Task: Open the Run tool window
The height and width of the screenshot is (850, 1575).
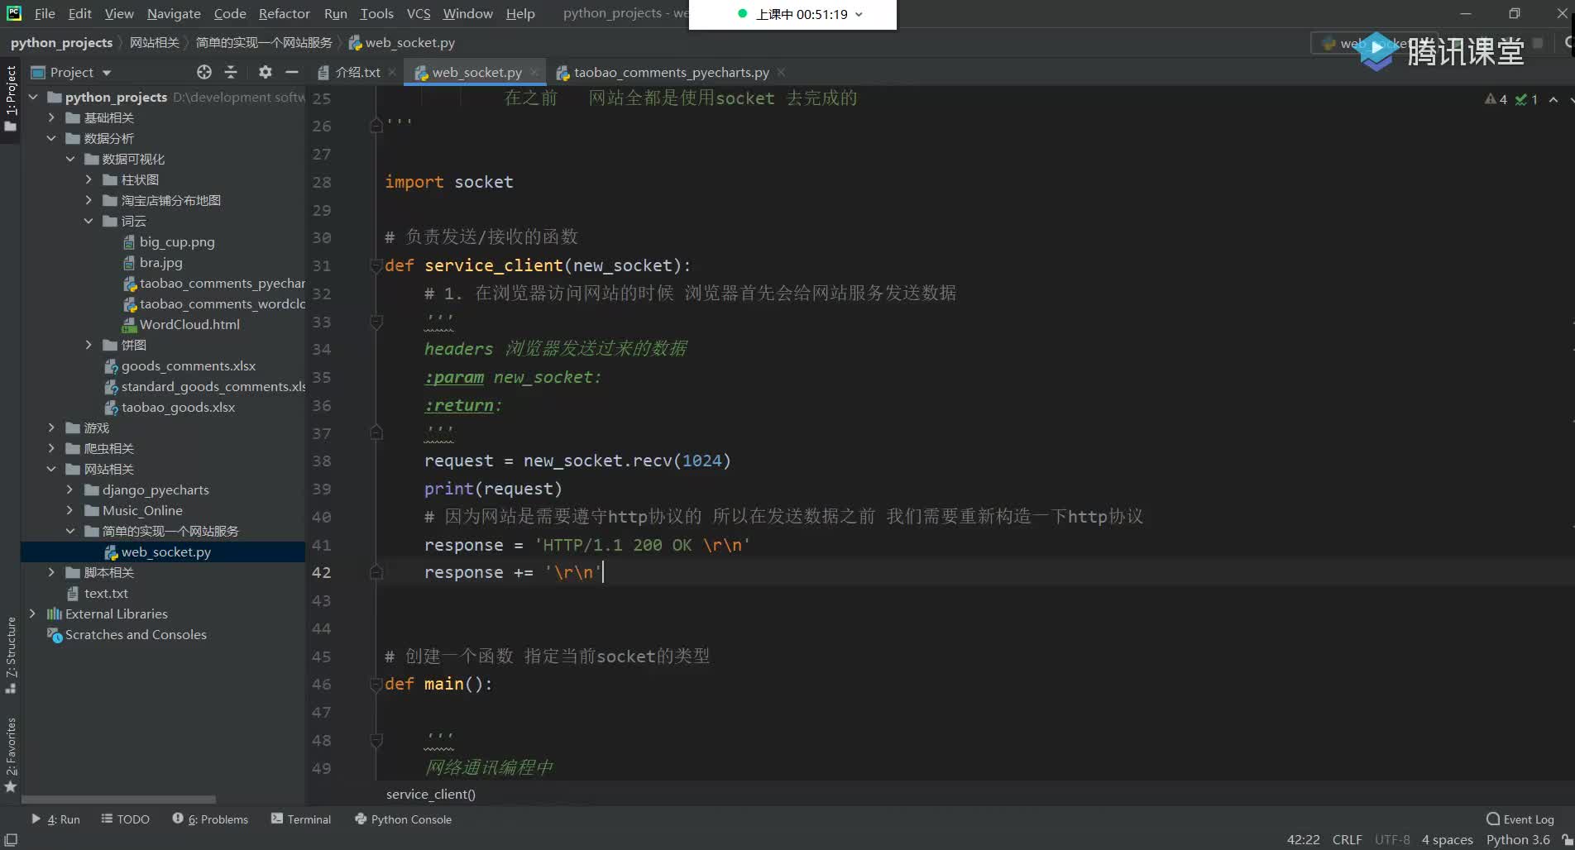Action: pyautogui.click(x=55, y=819)
